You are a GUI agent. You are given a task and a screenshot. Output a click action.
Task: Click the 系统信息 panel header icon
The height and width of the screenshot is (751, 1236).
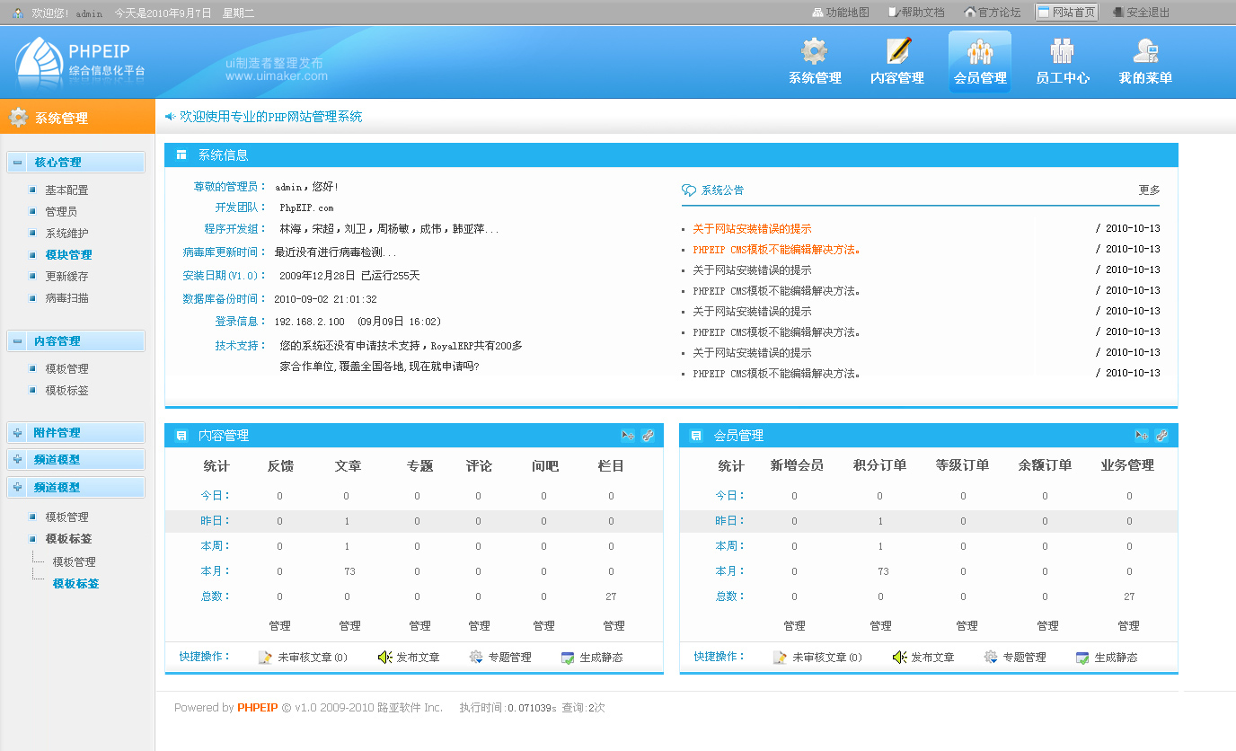tap(181, 155)
